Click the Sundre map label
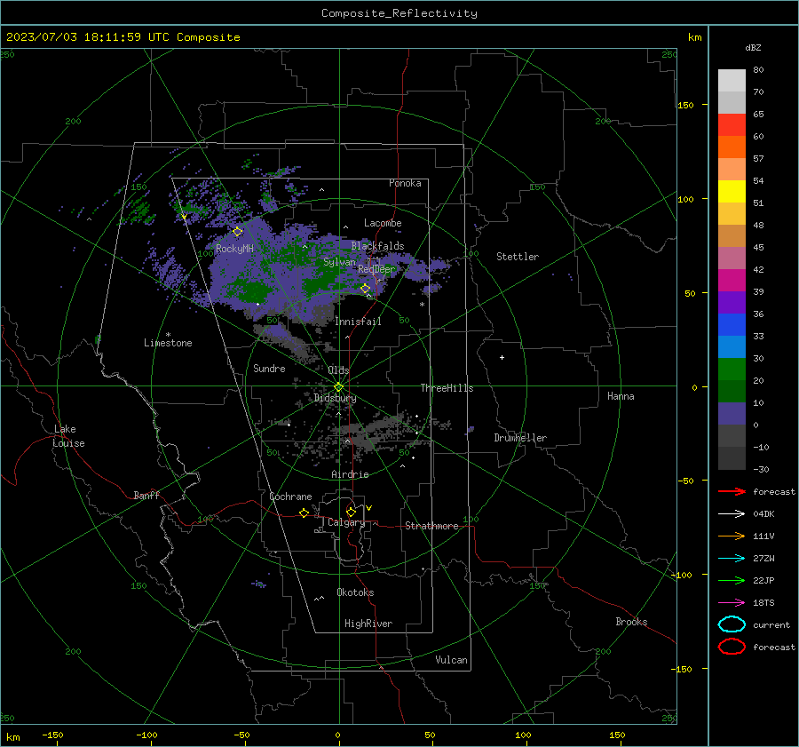Image resolution: width=799 pixels, height=747 pixels. [269, 368]
